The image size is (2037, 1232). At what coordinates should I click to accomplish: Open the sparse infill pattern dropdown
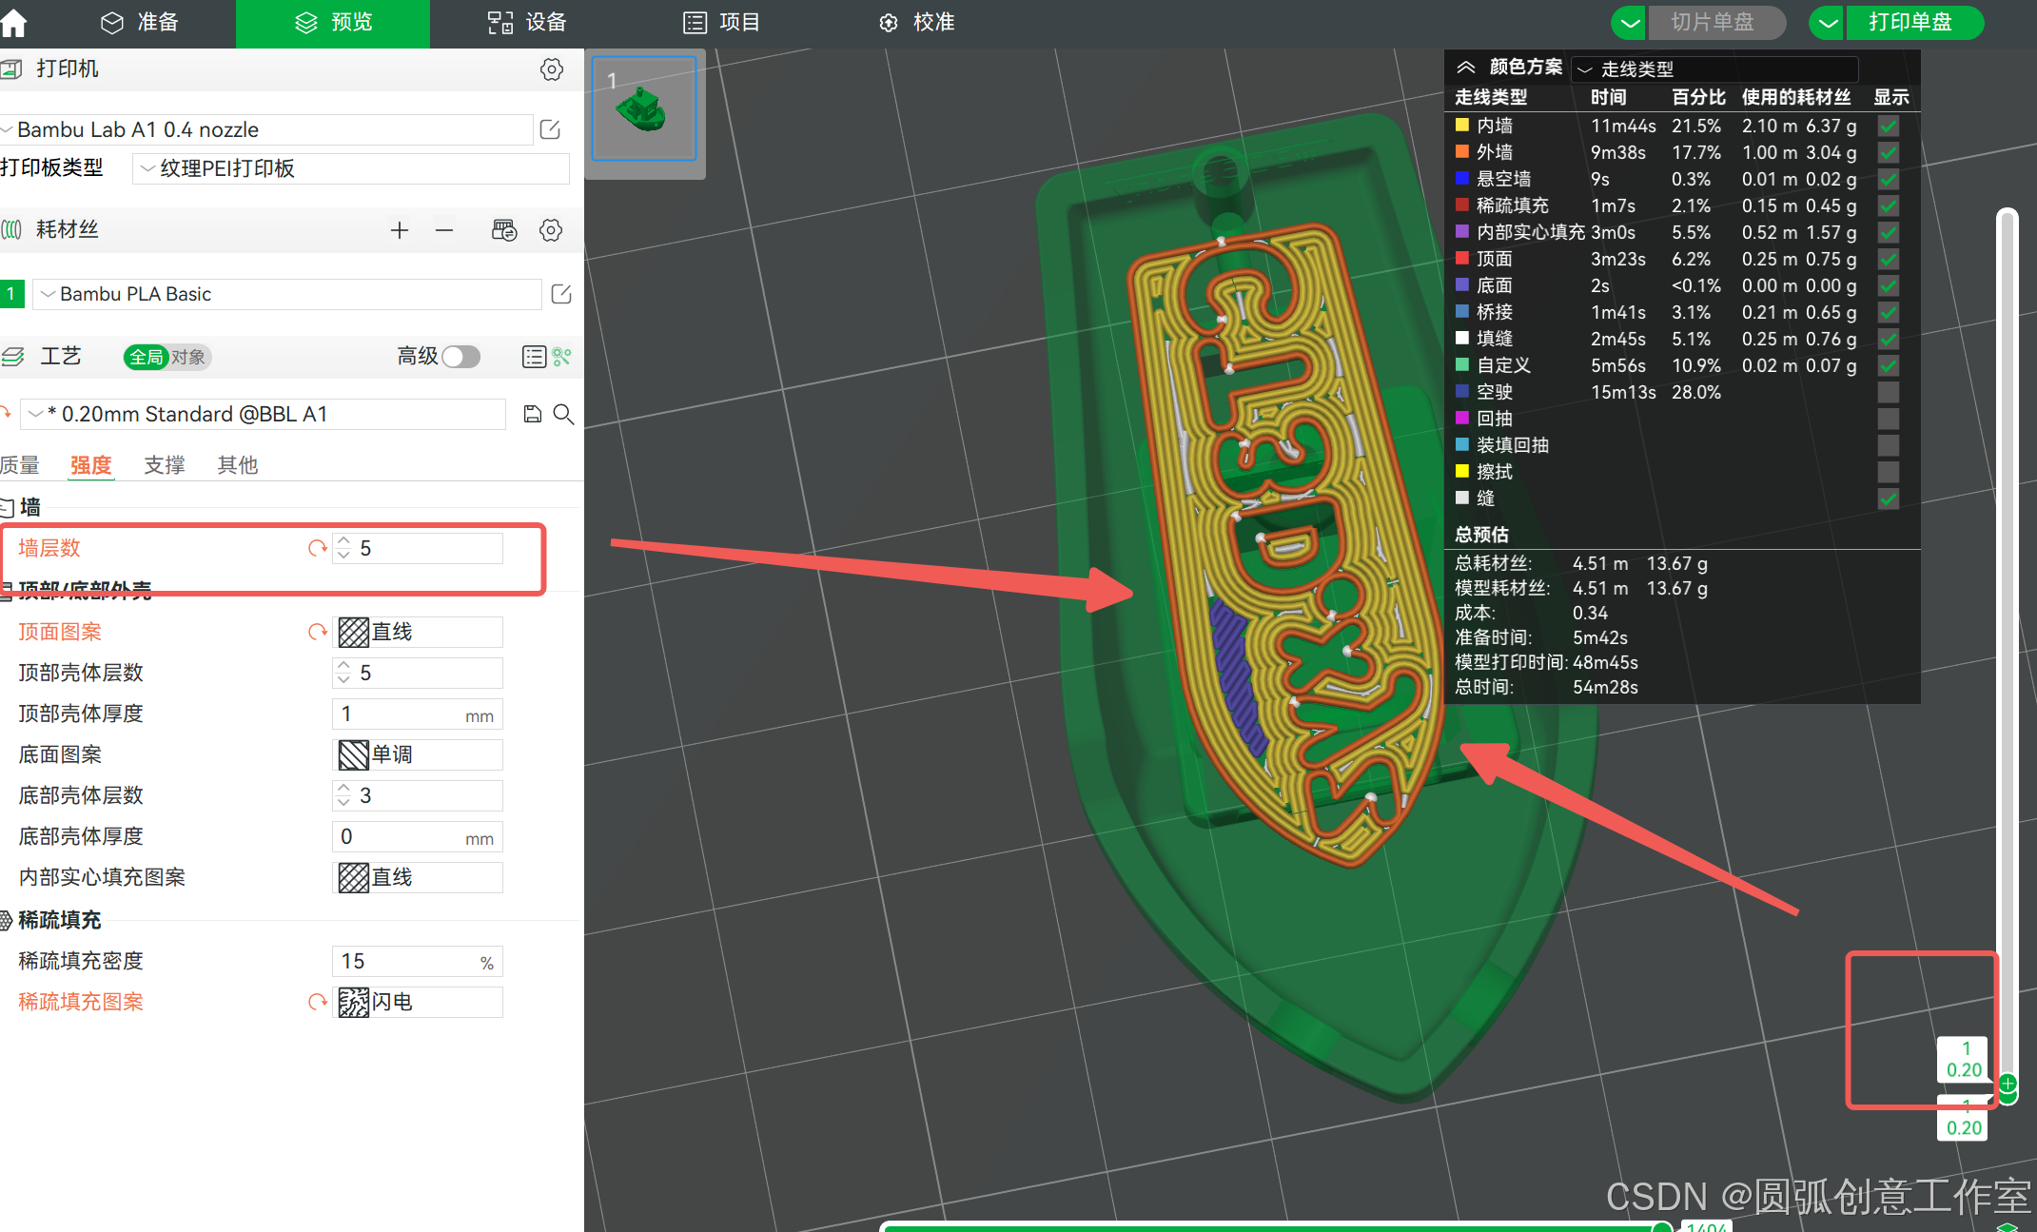[x=417, y=1002]
